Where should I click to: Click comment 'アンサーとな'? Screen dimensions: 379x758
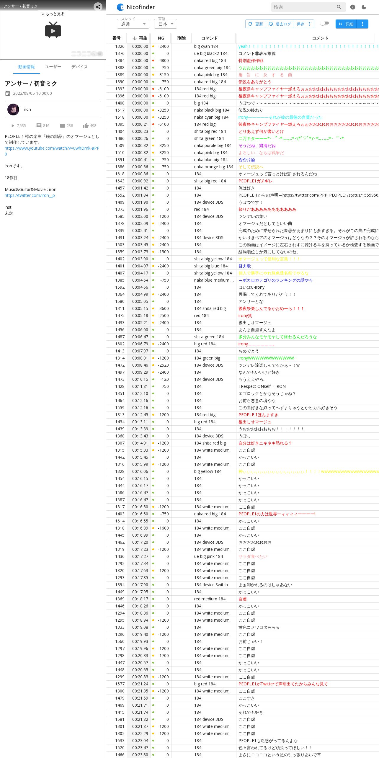251,301
